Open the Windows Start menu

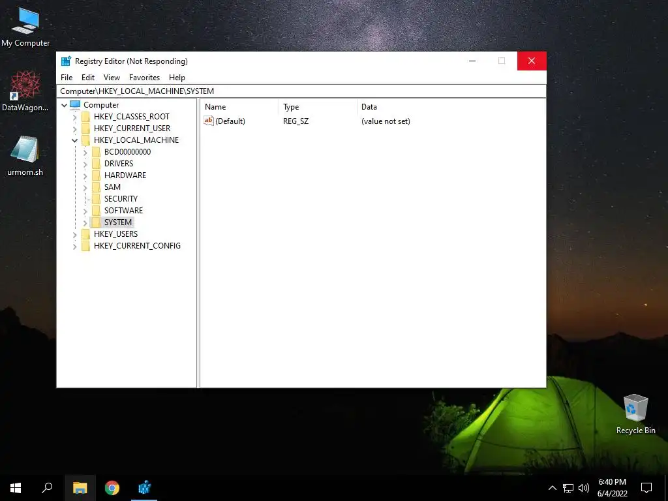tap(16, 488)
